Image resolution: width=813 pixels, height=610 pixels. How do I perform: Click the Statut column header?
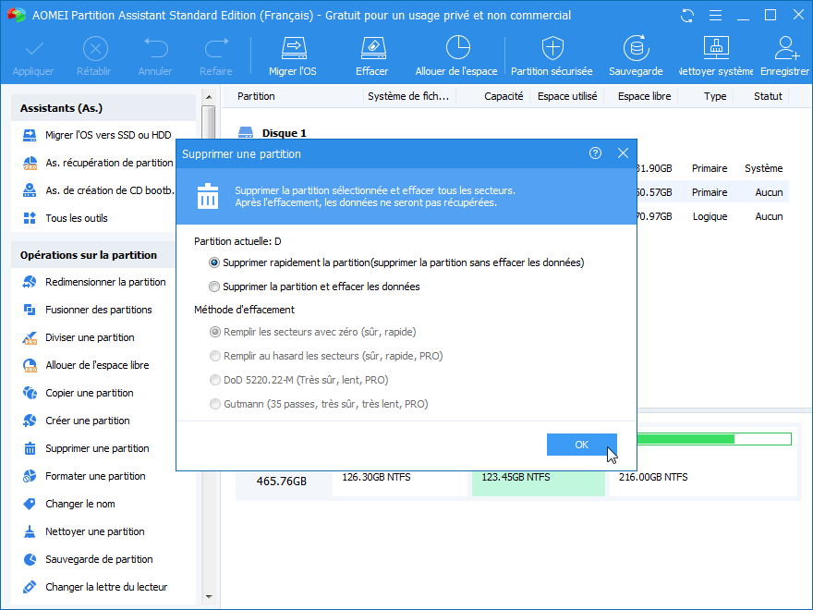[x=768, y=96]
